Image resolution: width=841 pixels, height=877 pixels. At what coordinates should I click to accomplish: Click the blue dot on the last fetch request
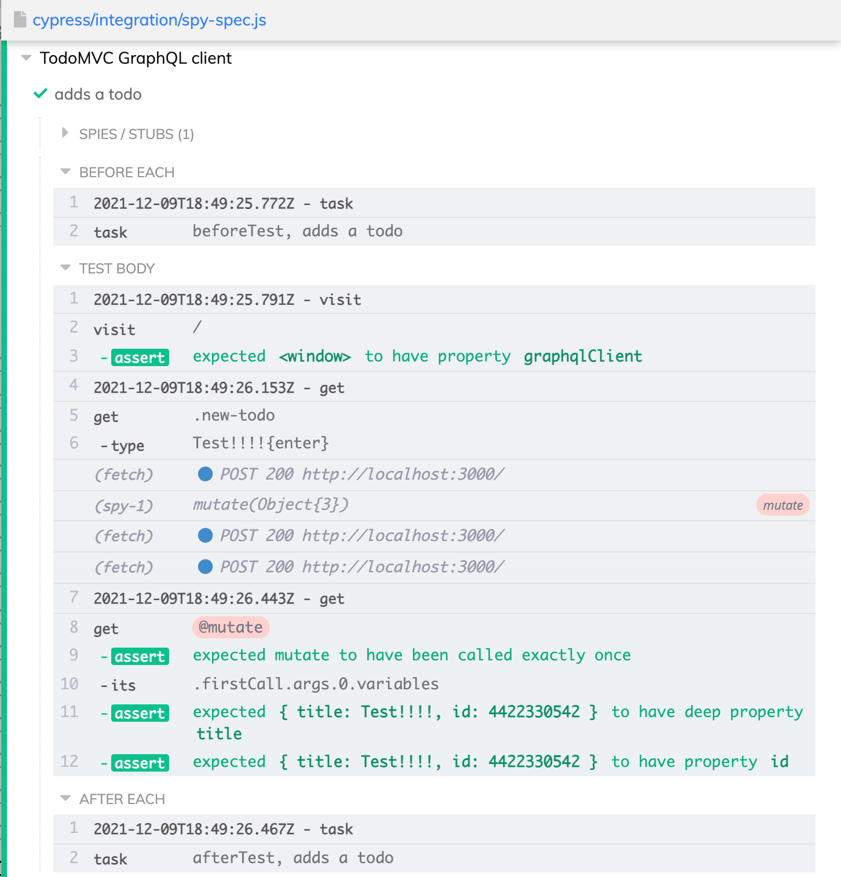tap(205, 567)
